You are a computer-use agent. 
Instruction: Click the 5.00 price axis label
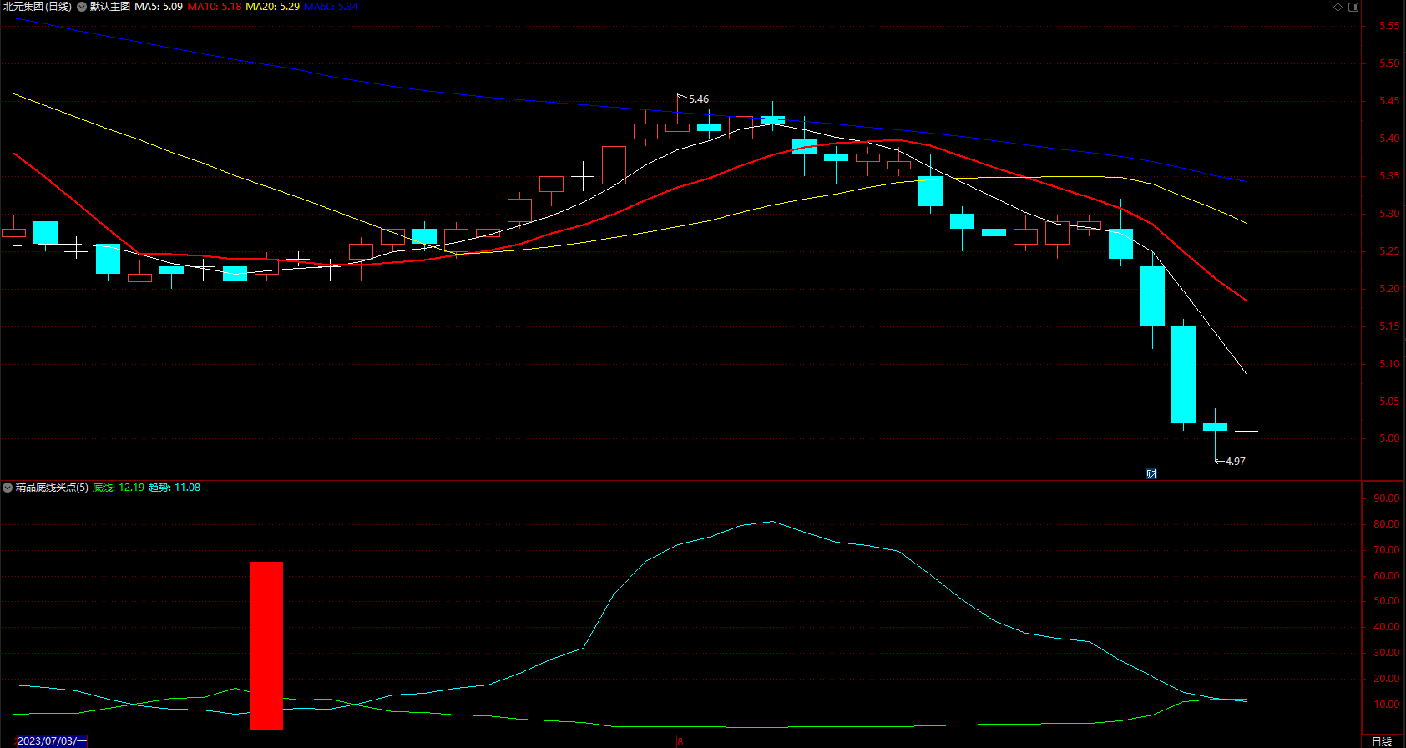1389,438
